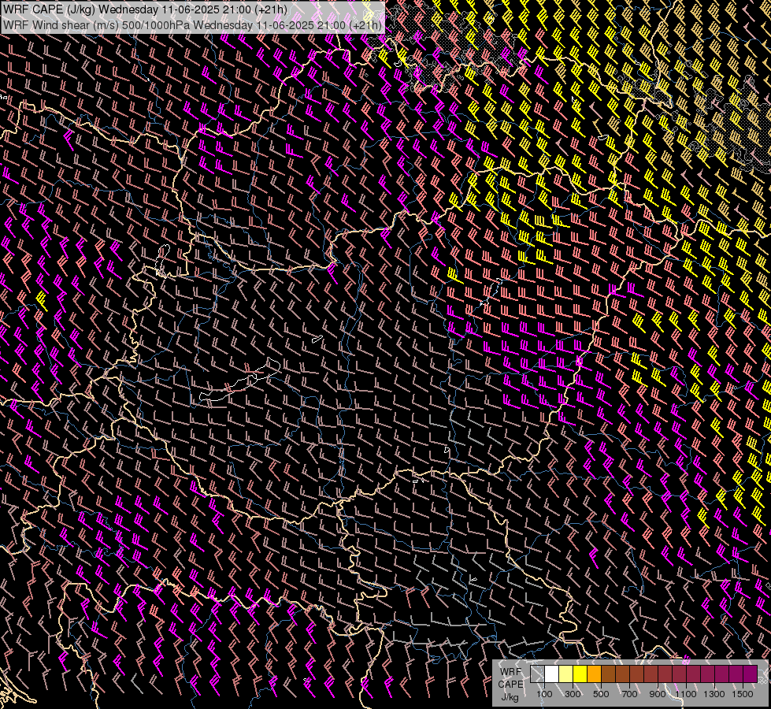Click the legend value '1300'
The height and width of the screenshot is (709, 771).
click(x=714, y=694)
